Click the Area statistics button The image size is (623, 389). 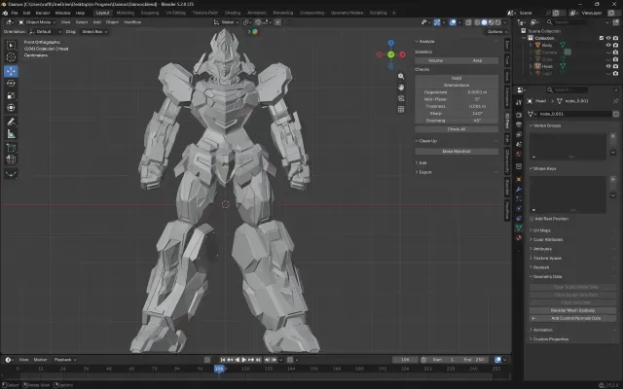[x=477, y=60]
